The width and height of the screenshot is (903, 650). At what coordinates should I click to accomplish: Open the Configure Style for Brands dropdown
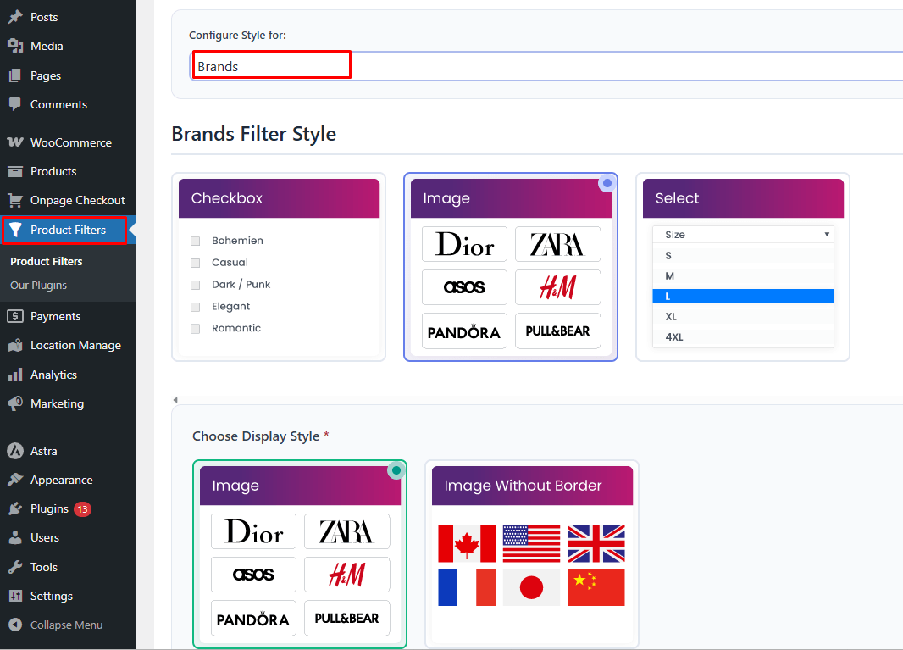(x=546, y=66)
